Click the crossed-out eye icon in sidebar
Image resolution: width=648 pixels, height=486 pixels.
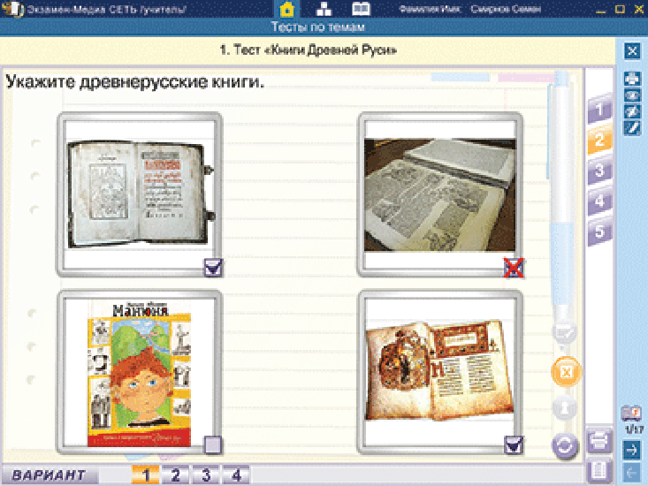(632, 111)
